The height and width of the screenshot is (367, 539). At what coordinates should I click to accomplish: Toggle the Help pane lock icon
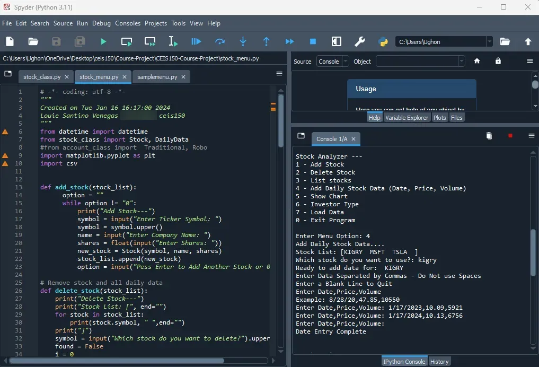[x=498, y=61]
